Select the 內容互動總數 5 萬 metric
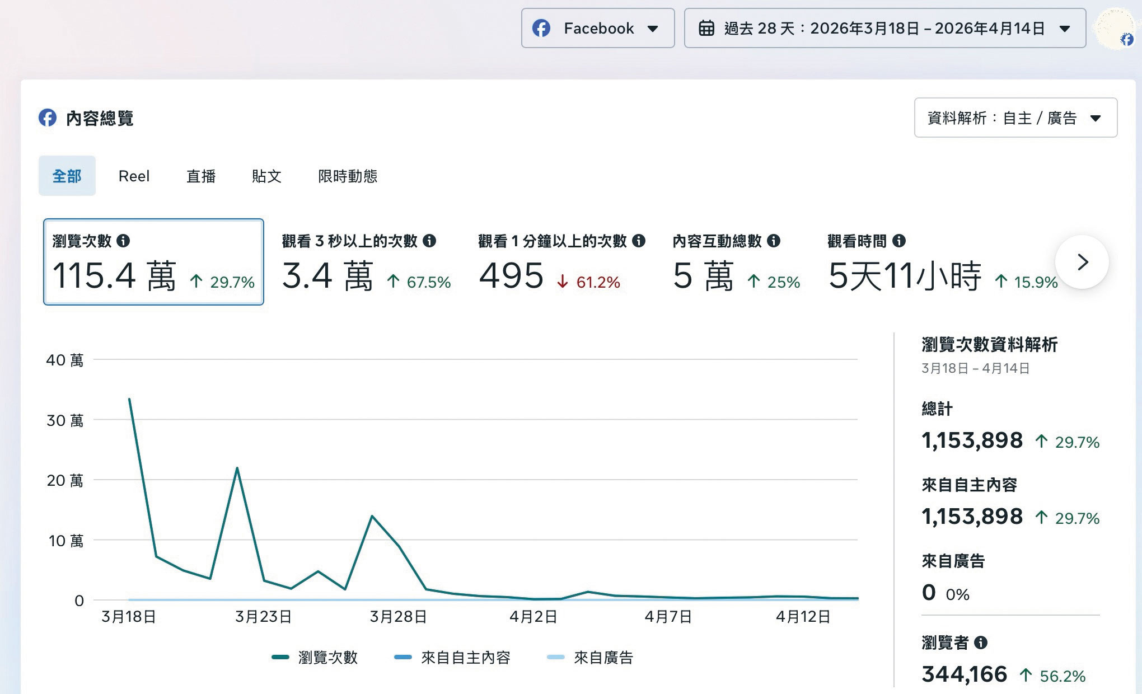The width and height of the screenshot is (1142, 694). click(x=736, y=262)
